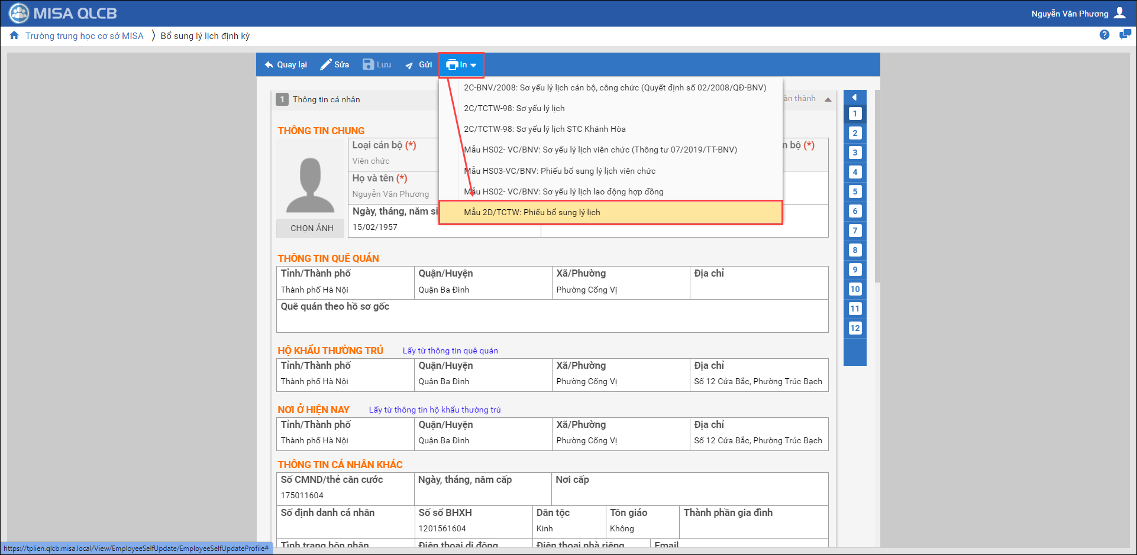Jump to section 5 in navigator
Viewport: 1137px width, 555px height.
855,192
